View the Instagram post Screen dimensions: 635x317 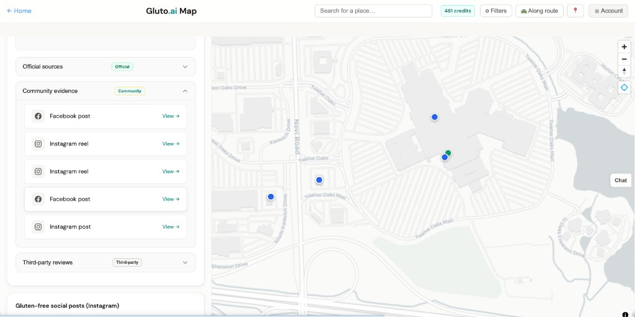171,227
